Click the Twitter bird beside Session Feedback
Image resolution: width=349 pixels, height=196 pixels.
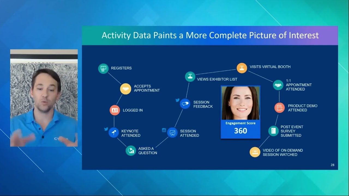coord(177,100)
